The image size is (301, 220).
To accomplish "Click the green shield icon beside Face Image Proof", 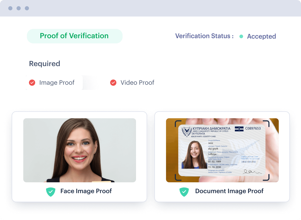I will pos(51,192).
